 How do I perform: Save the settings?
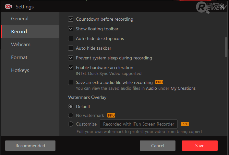(200, 146)
